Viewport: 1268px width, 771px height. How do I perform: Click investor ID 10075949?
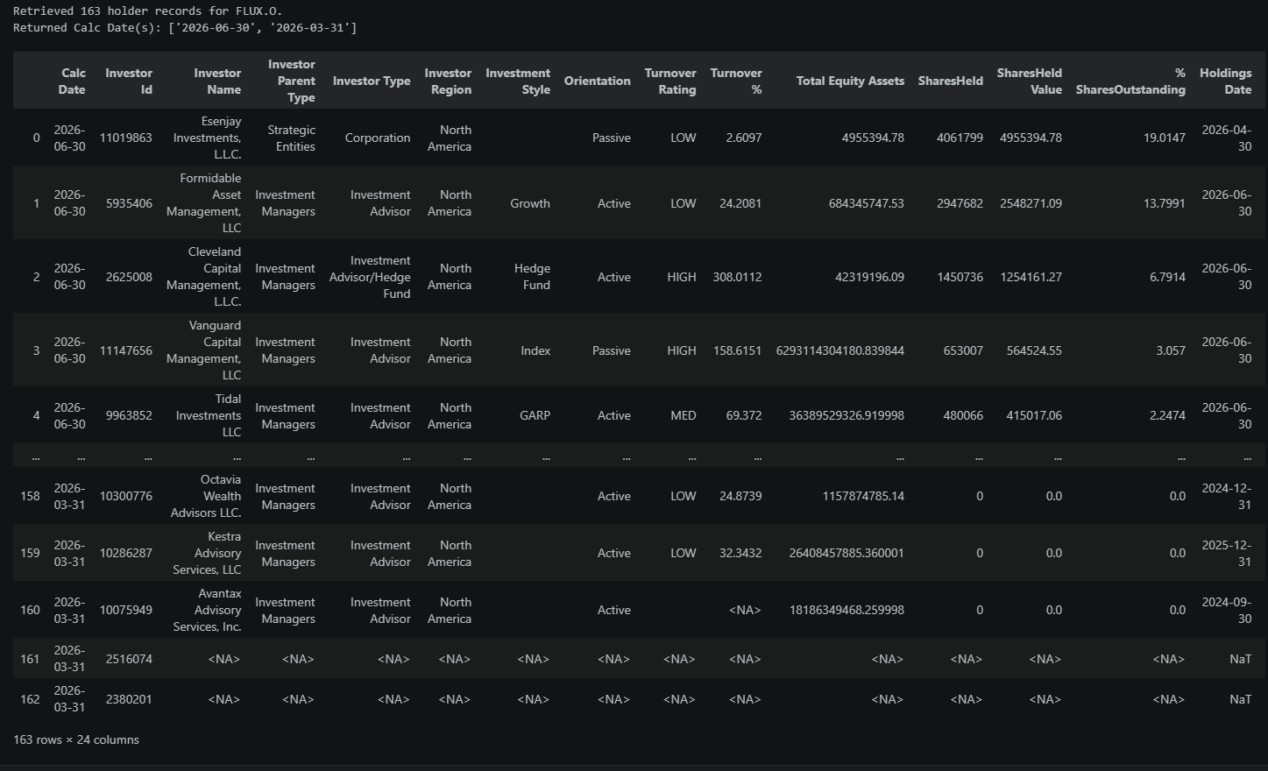pyautogui.click(x=126, y=610)
